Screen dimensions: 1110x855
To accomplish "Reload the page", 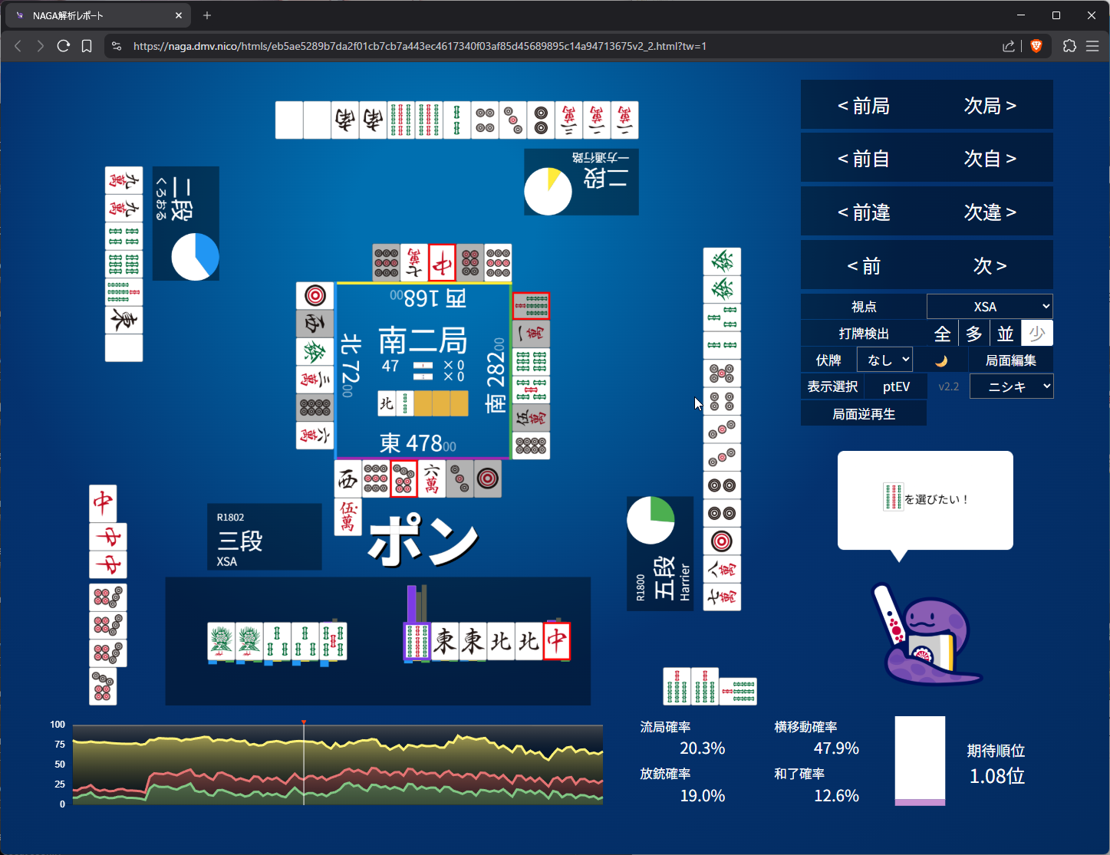I will click(64, 46).
